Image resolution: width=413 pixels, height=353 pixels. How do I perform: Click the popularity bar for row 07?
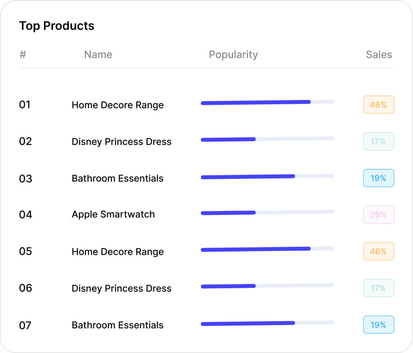(x=267, y=323)
